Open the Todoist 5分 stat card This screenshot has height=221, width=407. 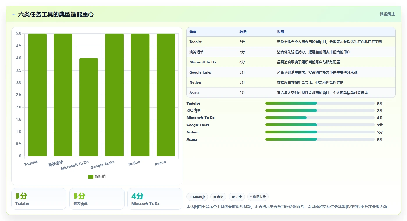[39, 199]
